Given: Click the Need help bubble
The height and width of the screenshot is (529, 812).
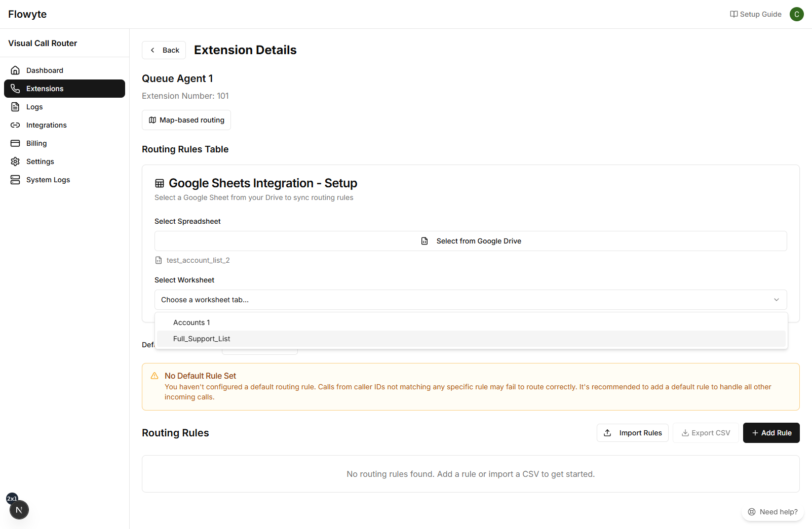Looking at the screenshot, I should [772, 512].
